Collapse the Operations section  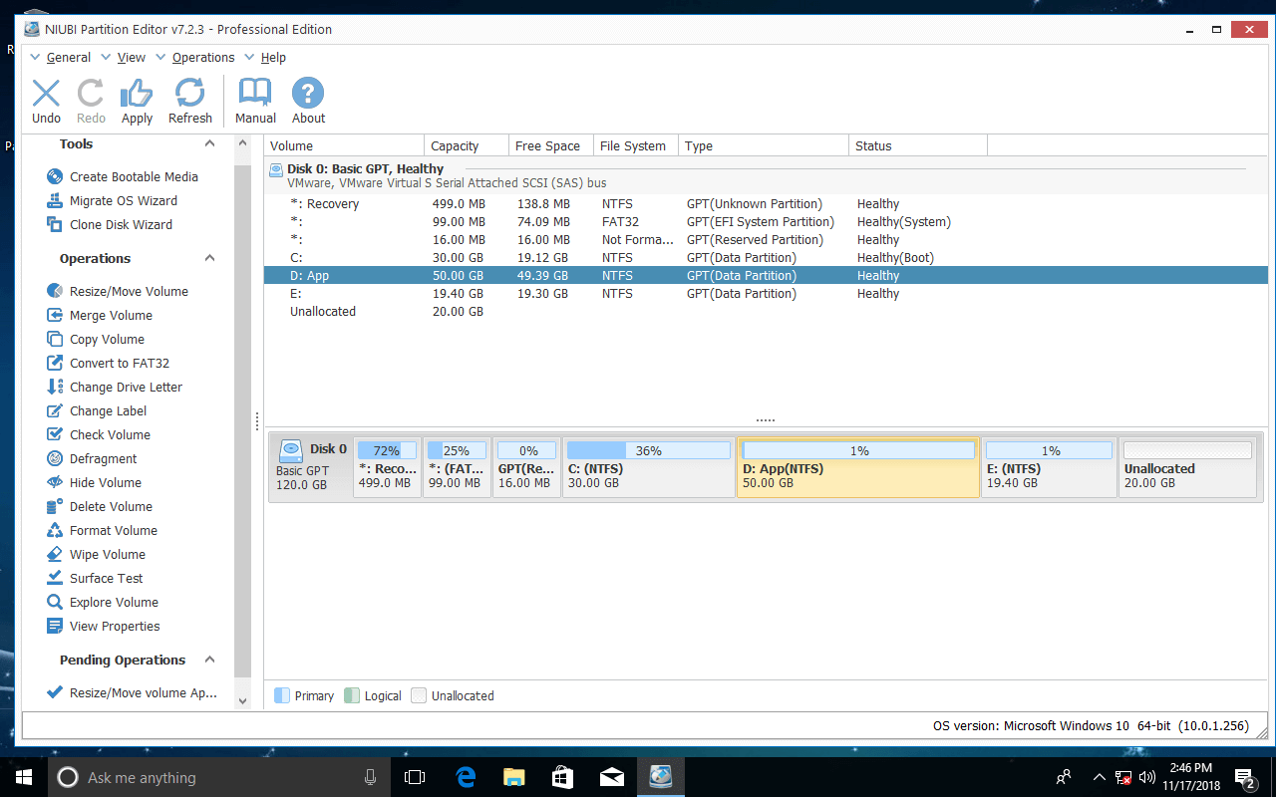coord(209,258)
